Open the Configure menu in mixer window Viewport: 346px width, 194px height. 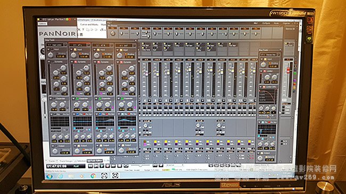266,23
